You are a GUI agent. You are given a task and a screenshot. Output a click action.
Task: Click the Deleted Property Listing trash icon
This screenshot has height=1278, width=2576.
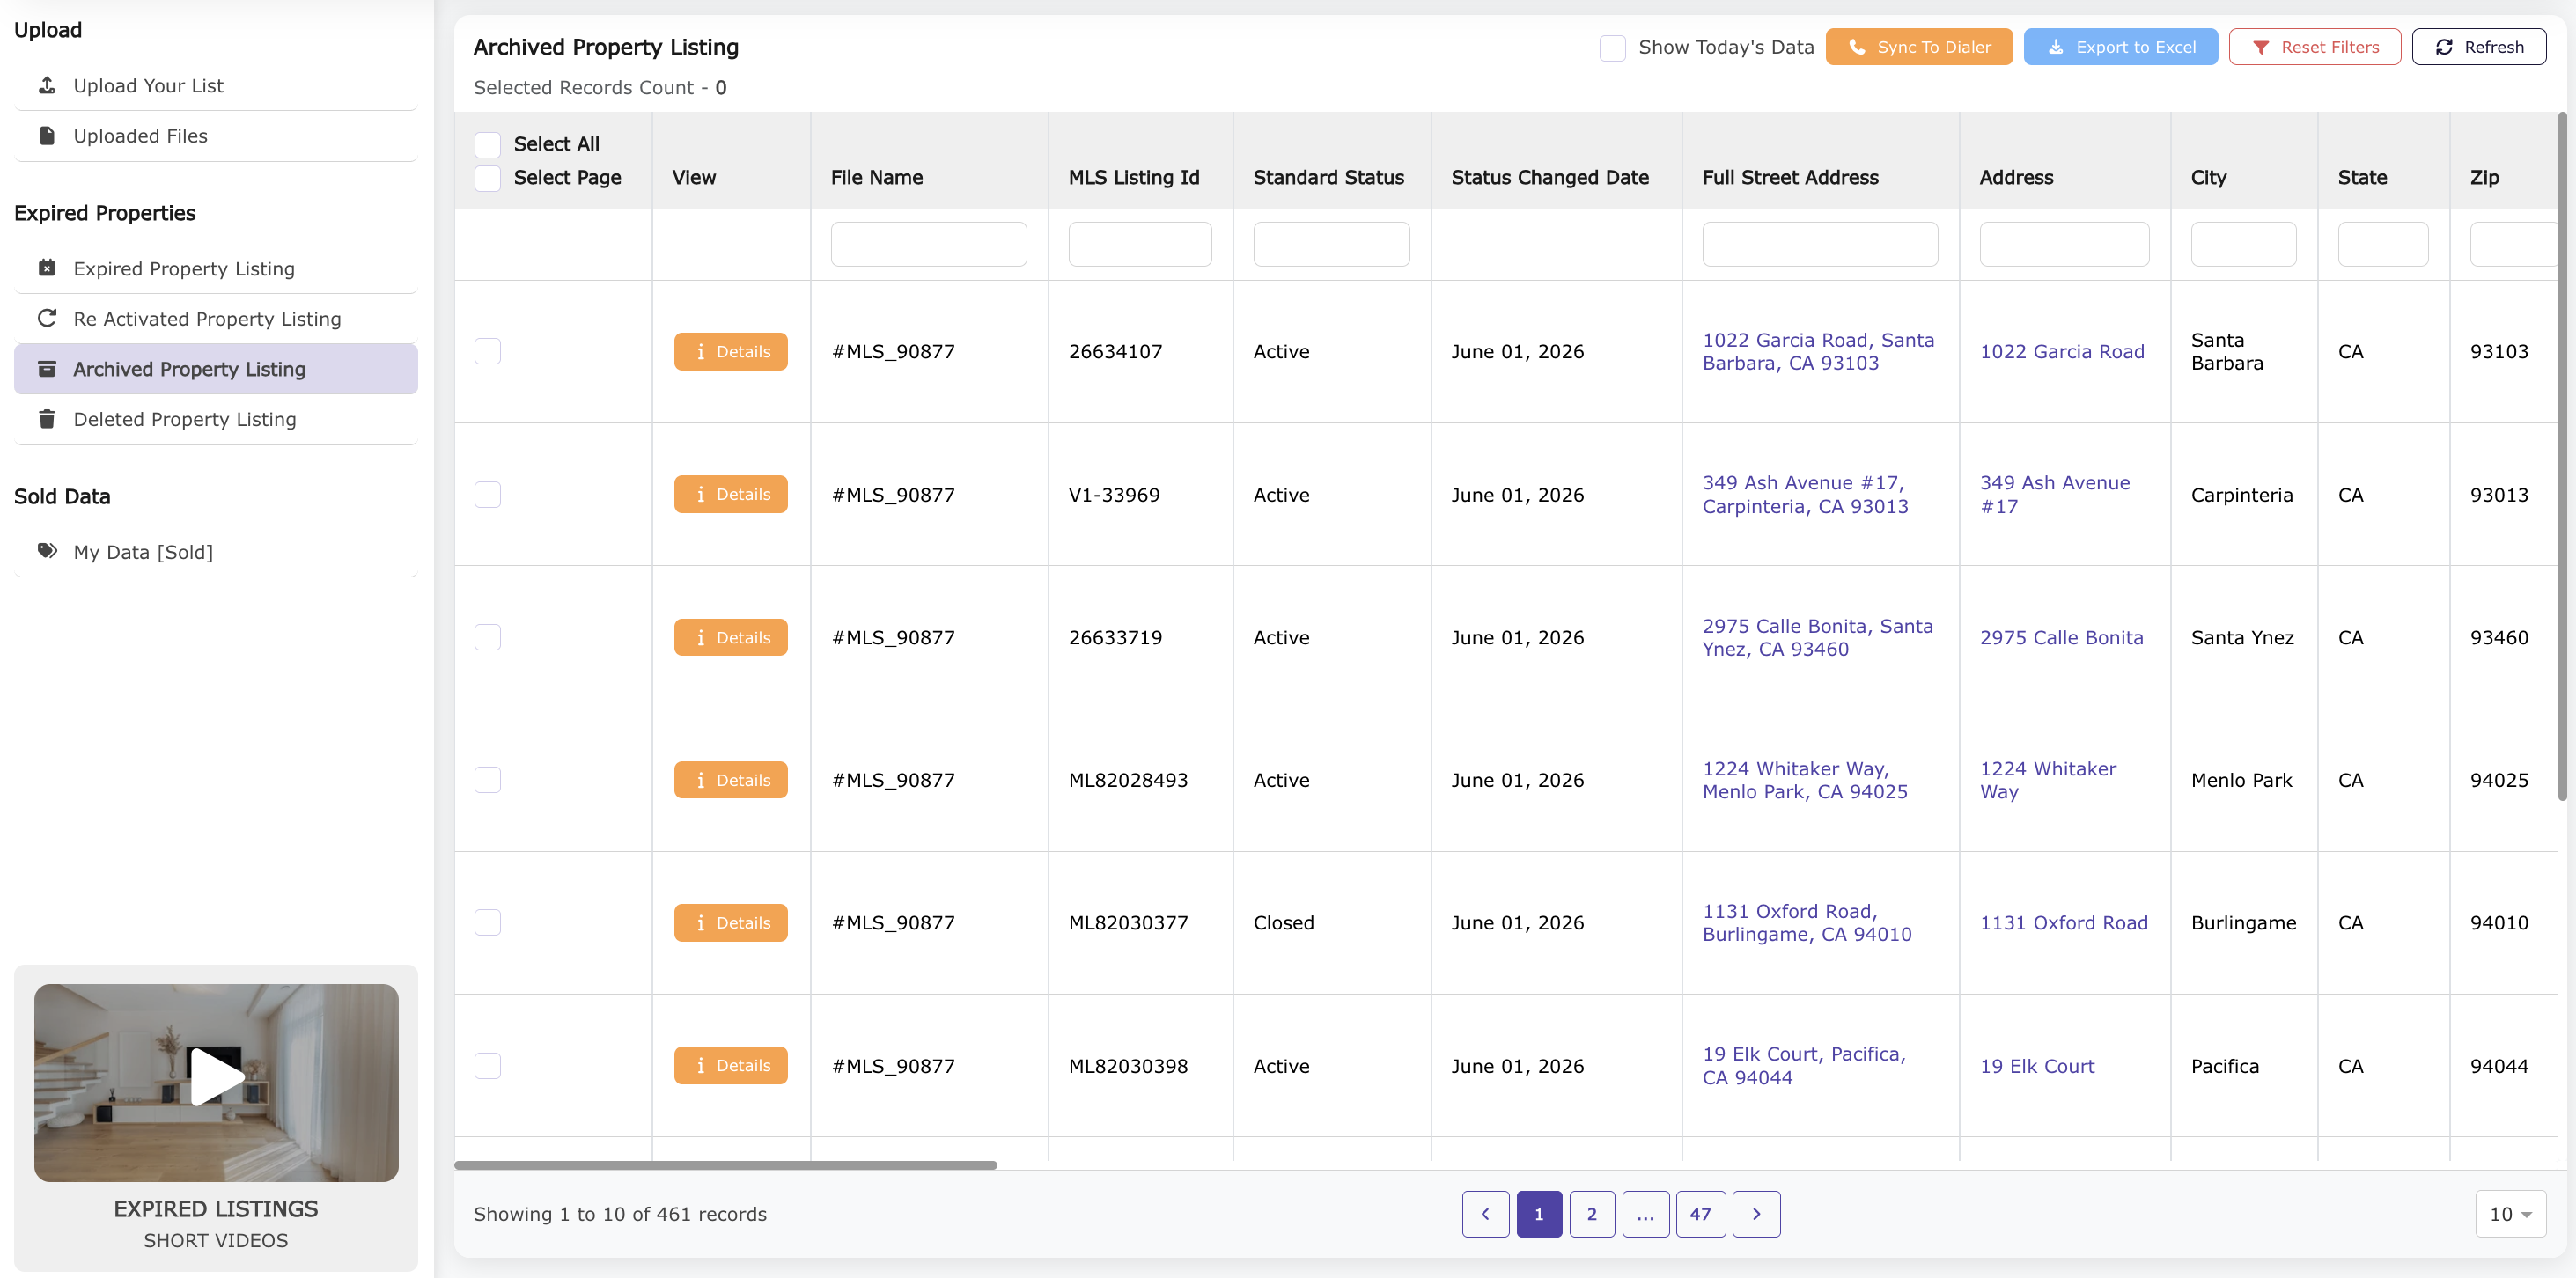pos(47,419)
